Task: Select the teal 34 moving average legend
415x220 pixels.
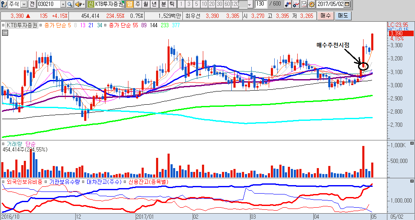Action: coord(100,26)
